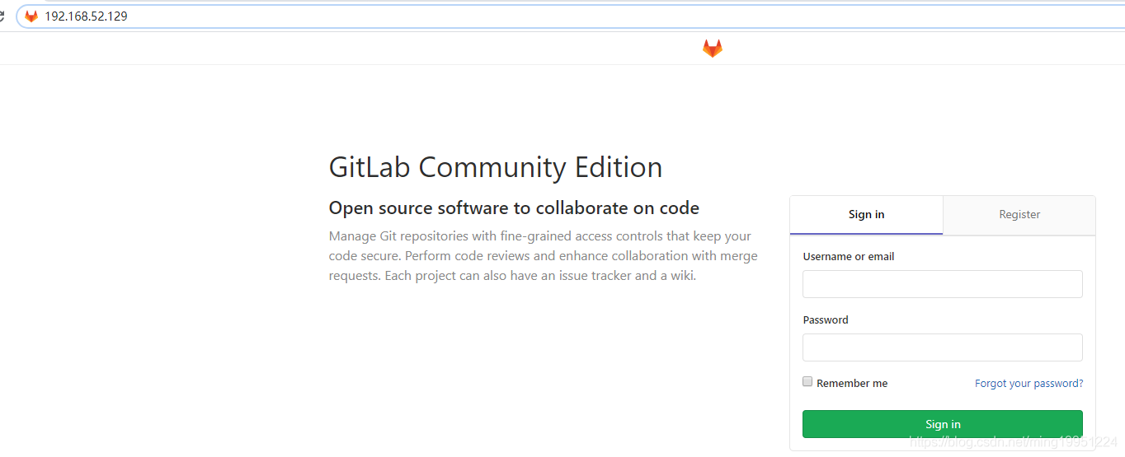Click the GitLab Community Edition heading

[x=495, y=167]
